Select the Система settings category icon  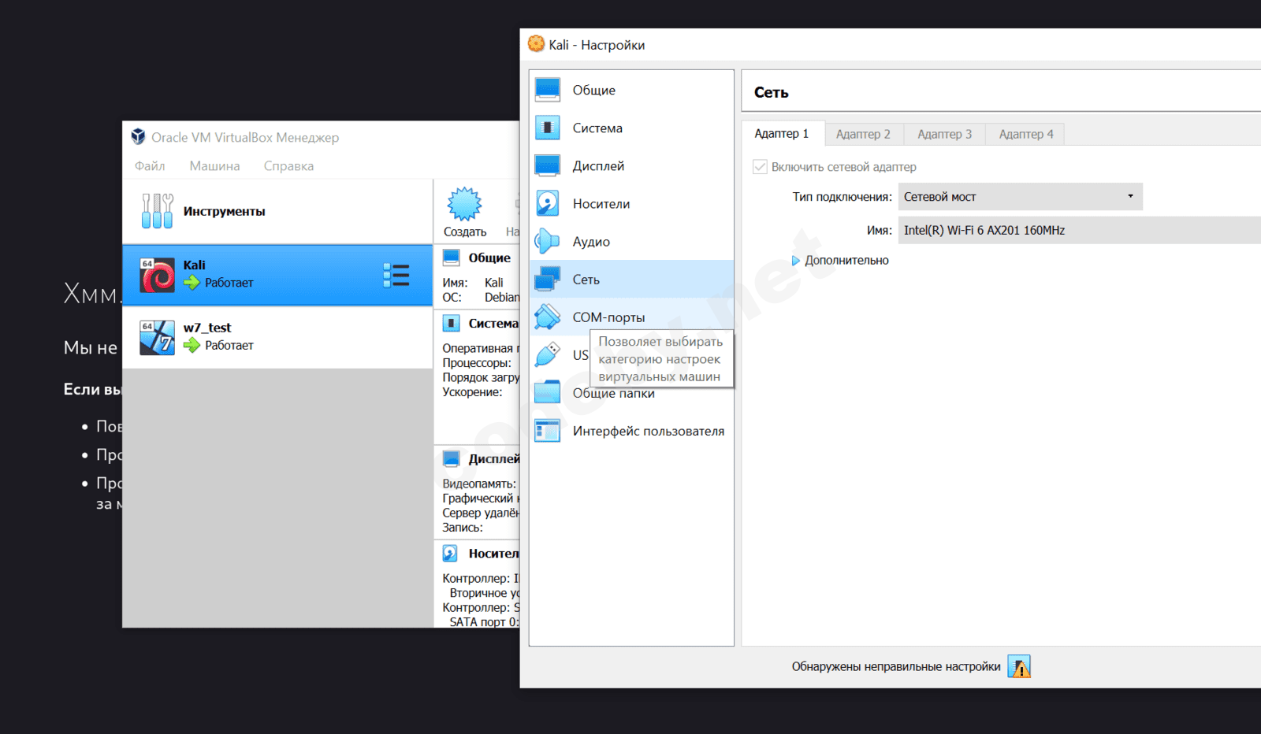(548, 128)
